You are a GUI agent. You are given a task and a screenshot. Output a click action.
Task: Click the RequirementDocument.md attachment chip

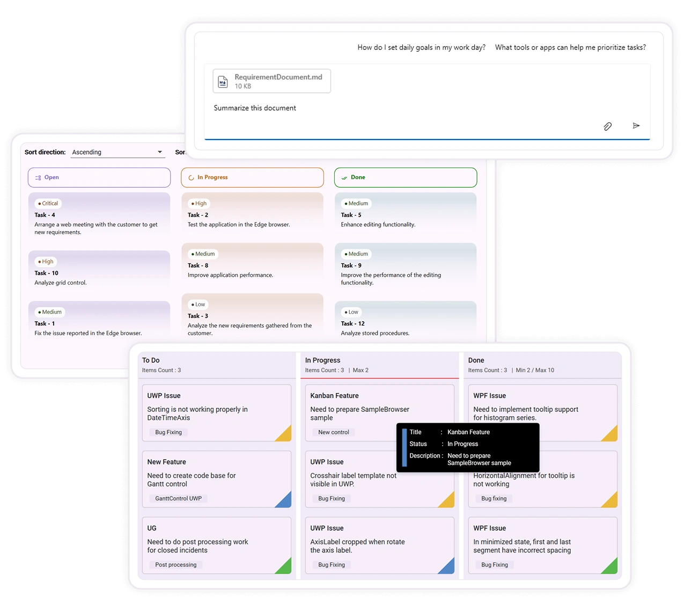271,81
